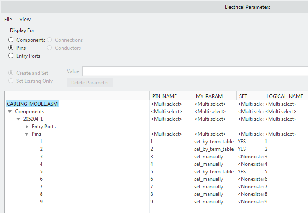Collapse the Pins tree node
This screenshot has height=213, width=308.
point(27,134)
